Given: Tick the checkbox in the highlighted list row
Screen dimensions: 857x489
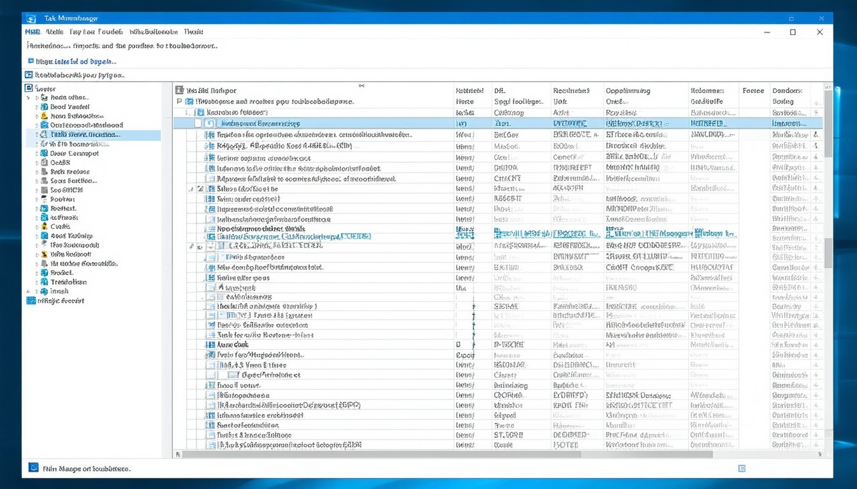Looking at the screenshot, I should pyautogui.click(x=198, y=124).
